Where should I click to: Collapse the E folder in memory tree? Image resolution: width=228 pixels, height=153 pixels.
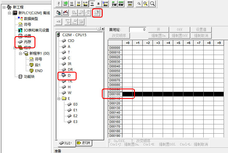tap(59, 99)
